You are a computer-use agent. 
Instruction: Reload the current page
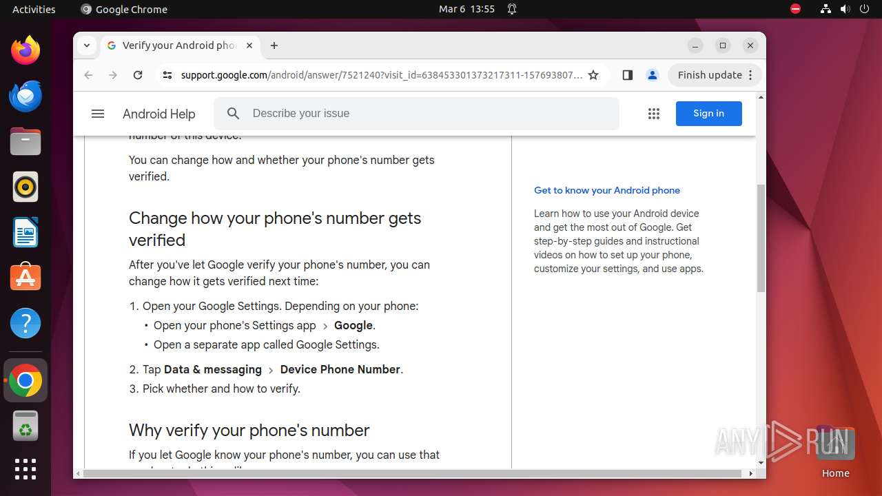coord(138,75)
